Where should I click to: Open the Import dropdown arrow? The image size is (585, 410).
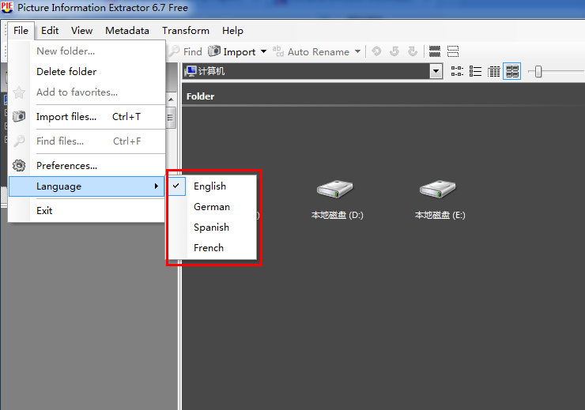tap(264, 51)
